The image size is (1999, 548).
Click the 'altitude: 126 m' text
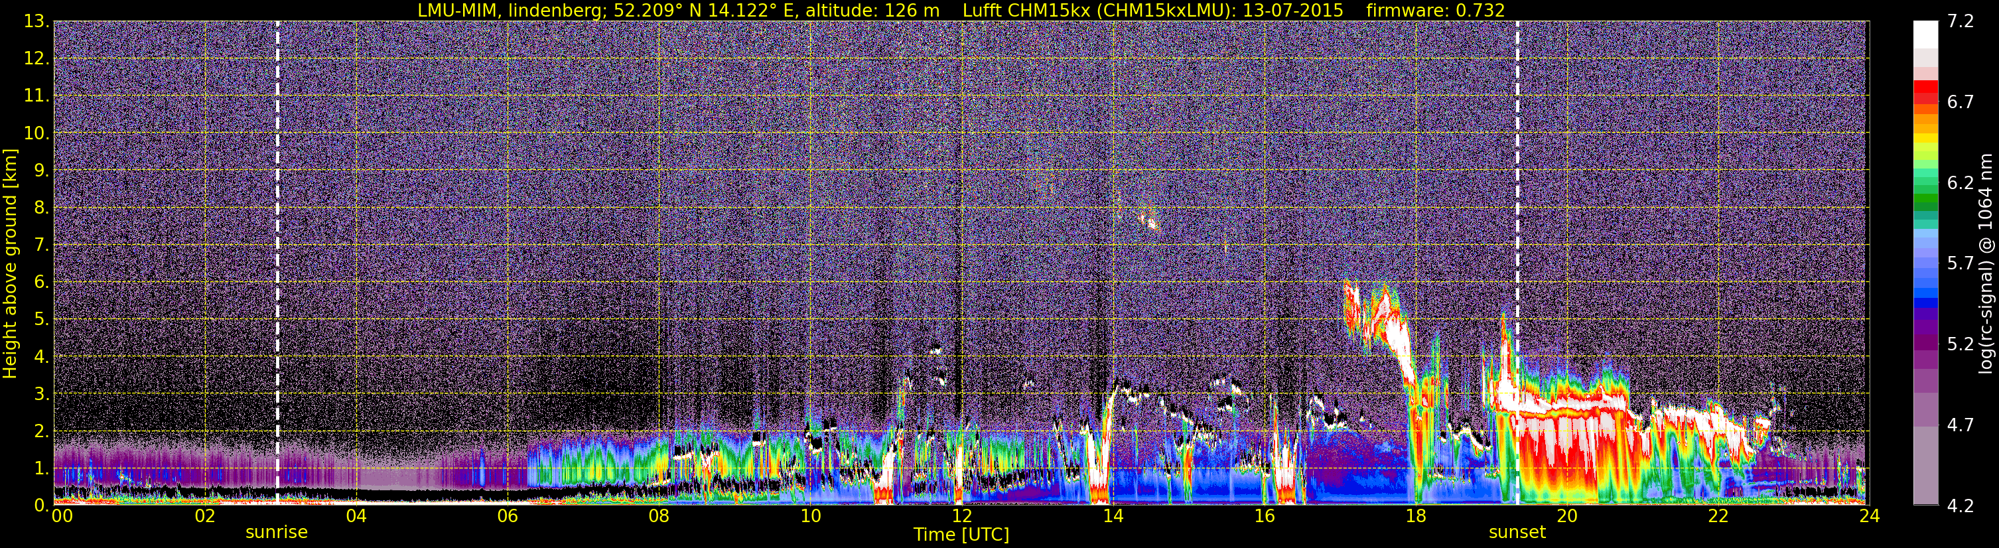(x=872, y=11)
